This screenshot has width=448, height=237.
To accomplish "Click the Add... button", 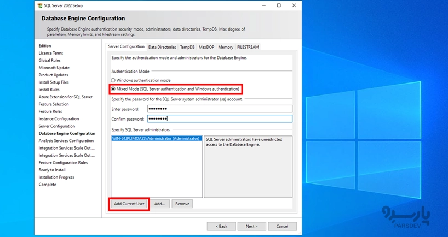I will (x=159, y=204).
